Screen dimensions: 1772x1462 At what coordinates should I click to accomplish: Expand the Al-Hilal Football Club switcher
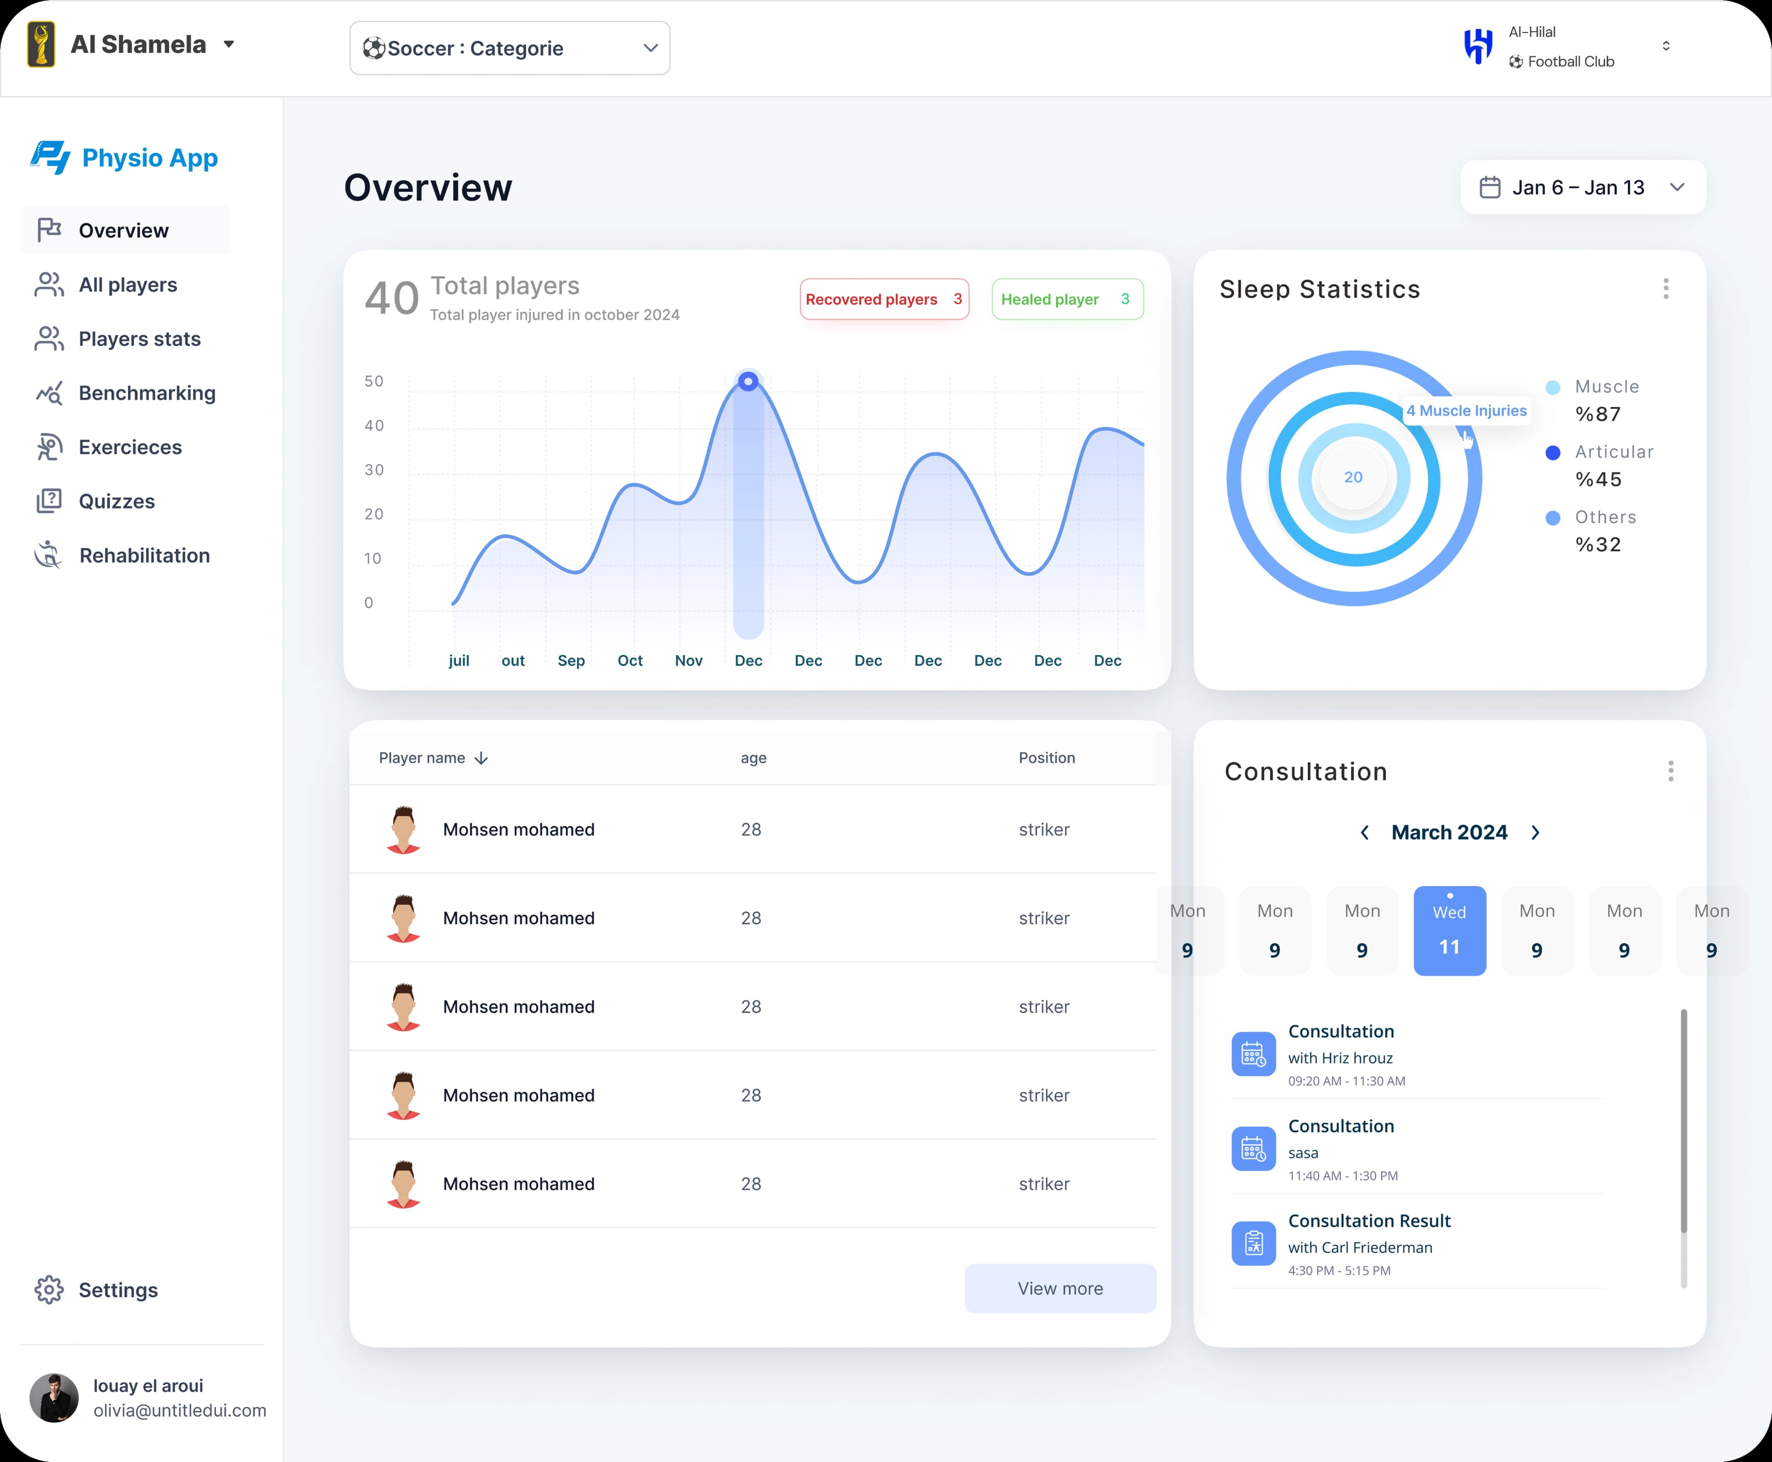click(1665, 46)
